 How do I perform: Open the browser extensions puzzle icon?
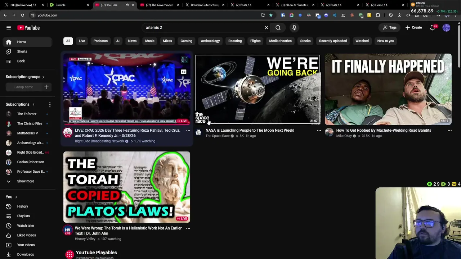click(x=378, y=15)
